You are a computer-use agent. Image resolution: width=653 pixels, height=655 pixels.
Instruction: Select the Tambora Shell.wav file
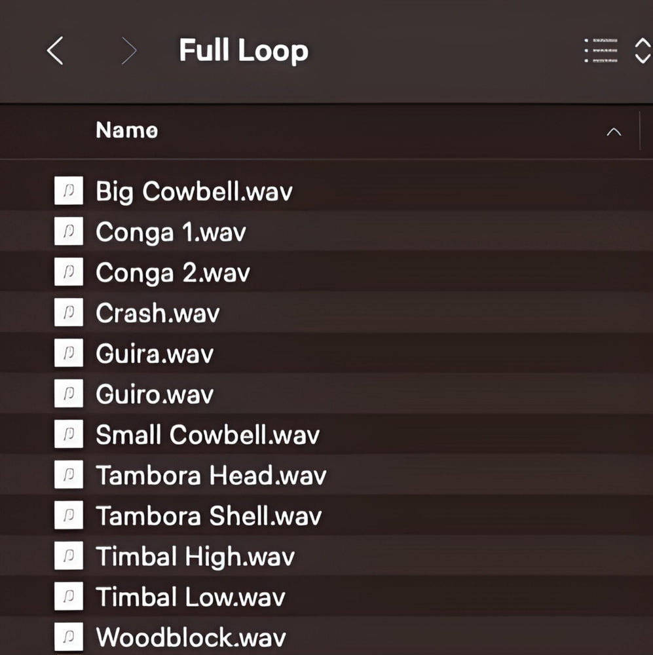pos(209,516)
